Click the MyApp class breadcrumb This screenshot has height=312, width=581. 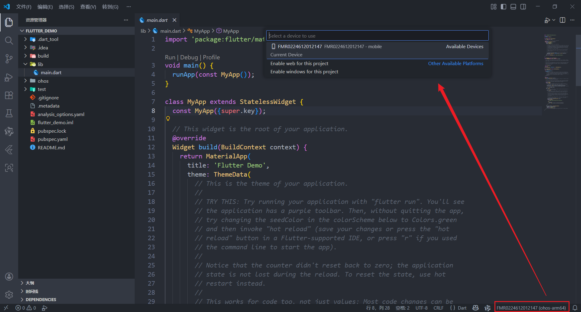198,31
